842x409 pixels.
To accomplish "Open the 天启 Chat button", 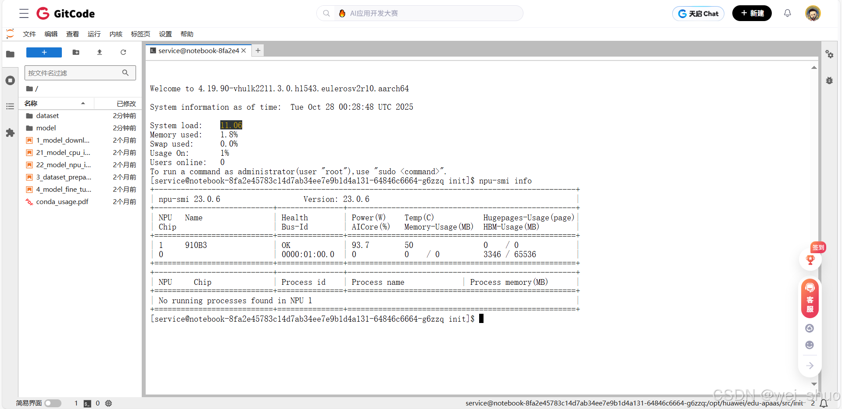I will click(x=698, y=14).
